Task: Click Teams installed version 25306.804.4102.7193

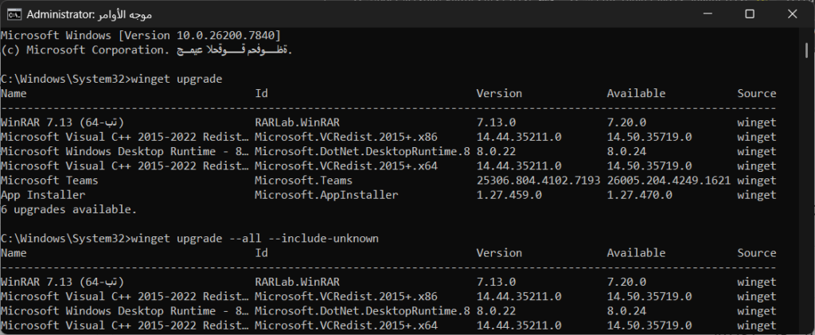Action: point(540,180)
